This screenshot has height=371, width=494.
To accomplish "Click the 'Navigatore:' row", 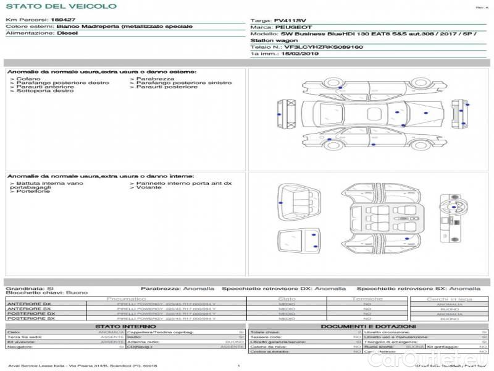I will [65, 347].
